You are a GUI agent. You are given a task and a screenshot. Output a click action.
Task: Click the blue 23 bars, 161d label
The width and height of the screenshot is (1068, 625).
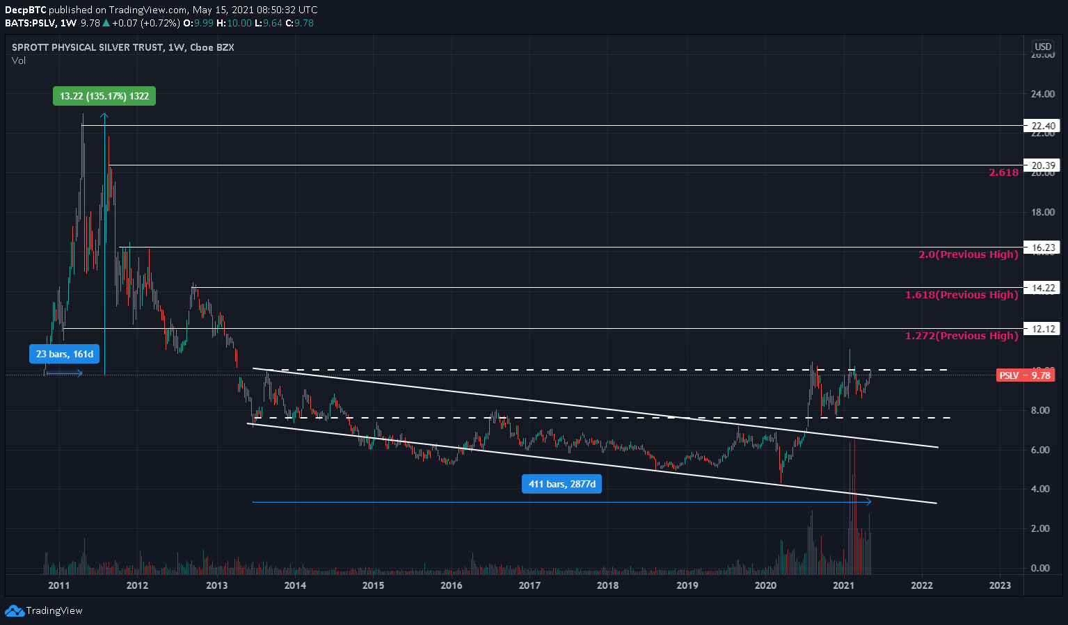point(65,354)
